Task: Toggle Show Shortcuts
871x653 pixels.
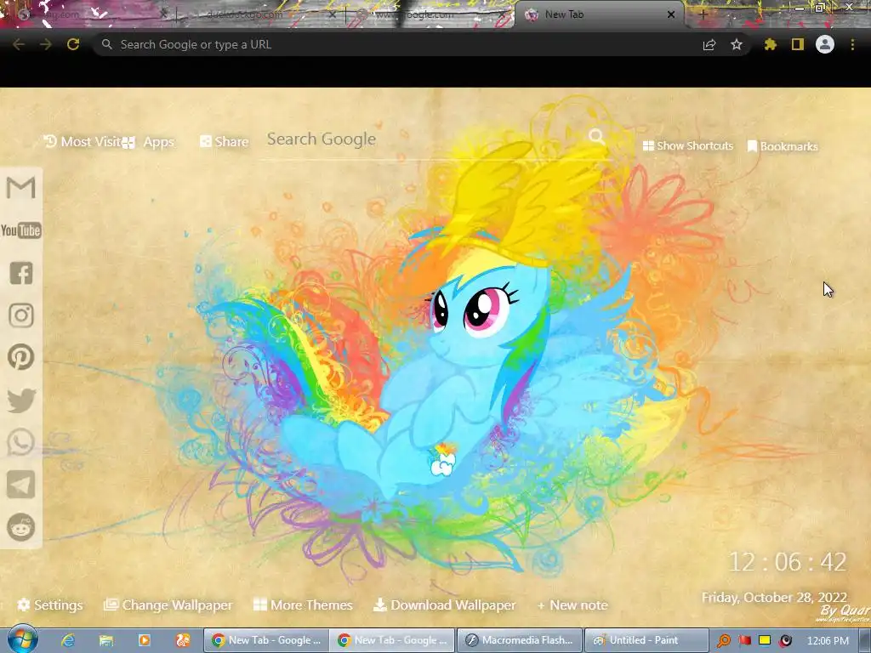Action: [x=688, y=145]
